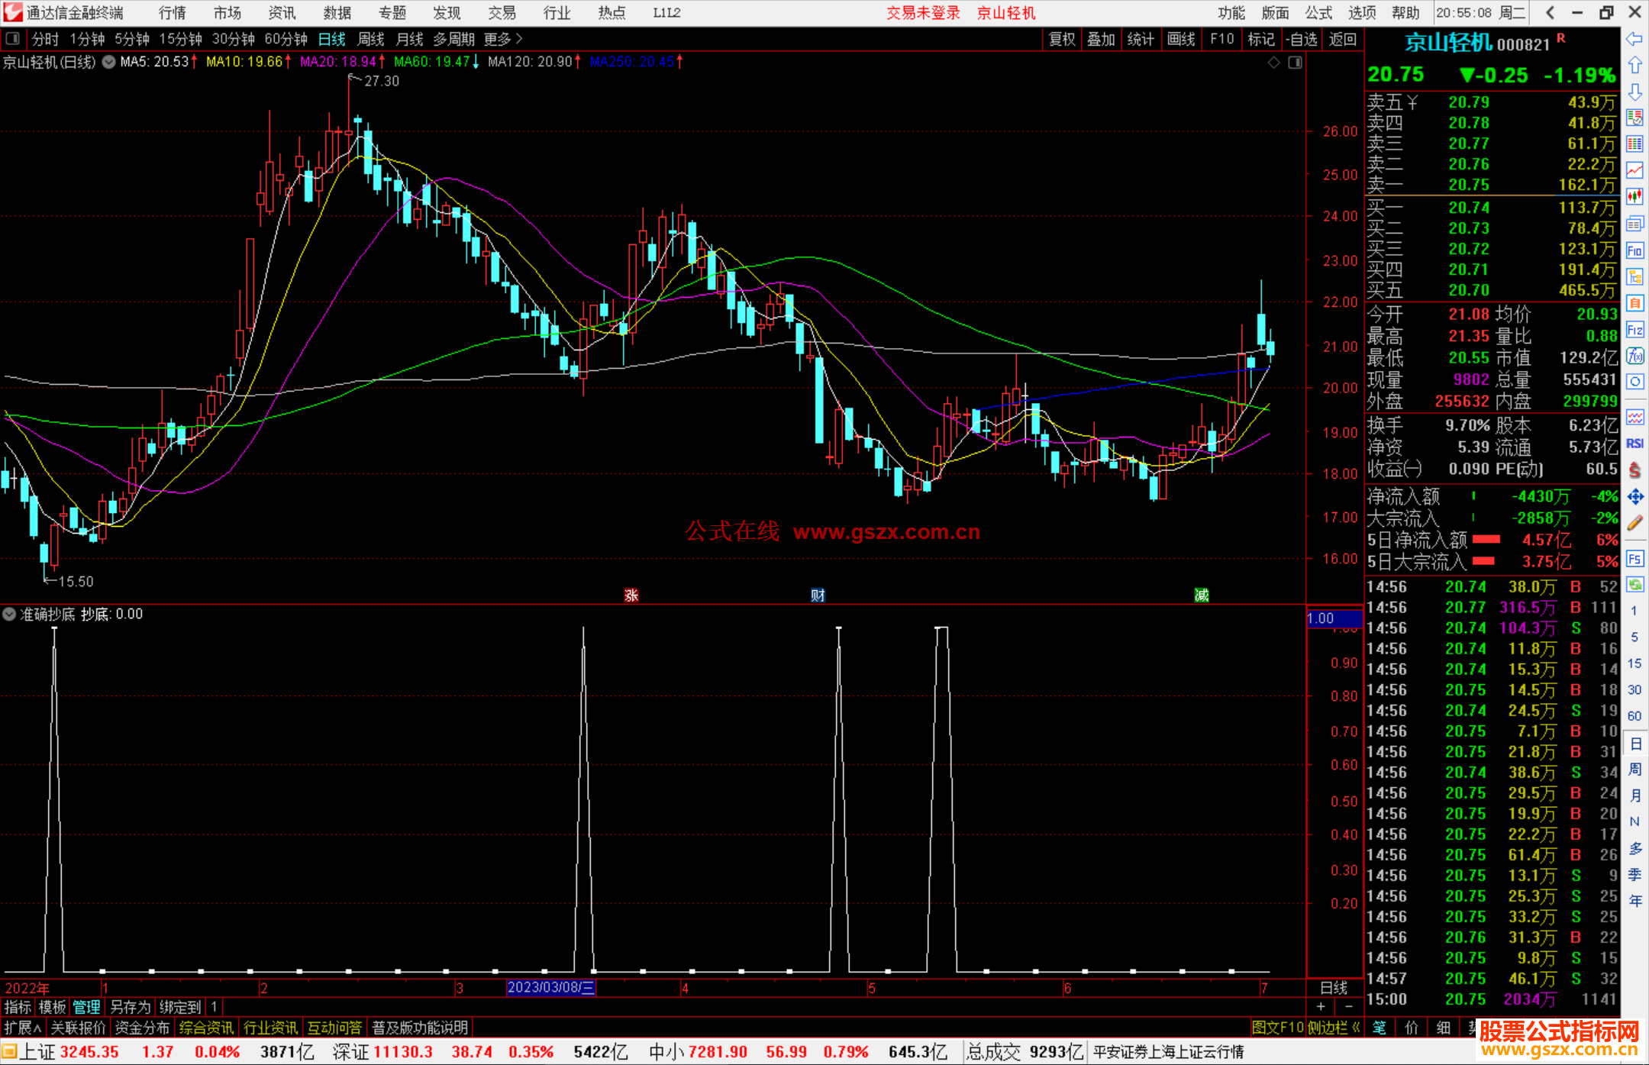Click the back arrow icon in right sidebar
Viewport: 1649px width, 1065px height.
(1634, 39)
